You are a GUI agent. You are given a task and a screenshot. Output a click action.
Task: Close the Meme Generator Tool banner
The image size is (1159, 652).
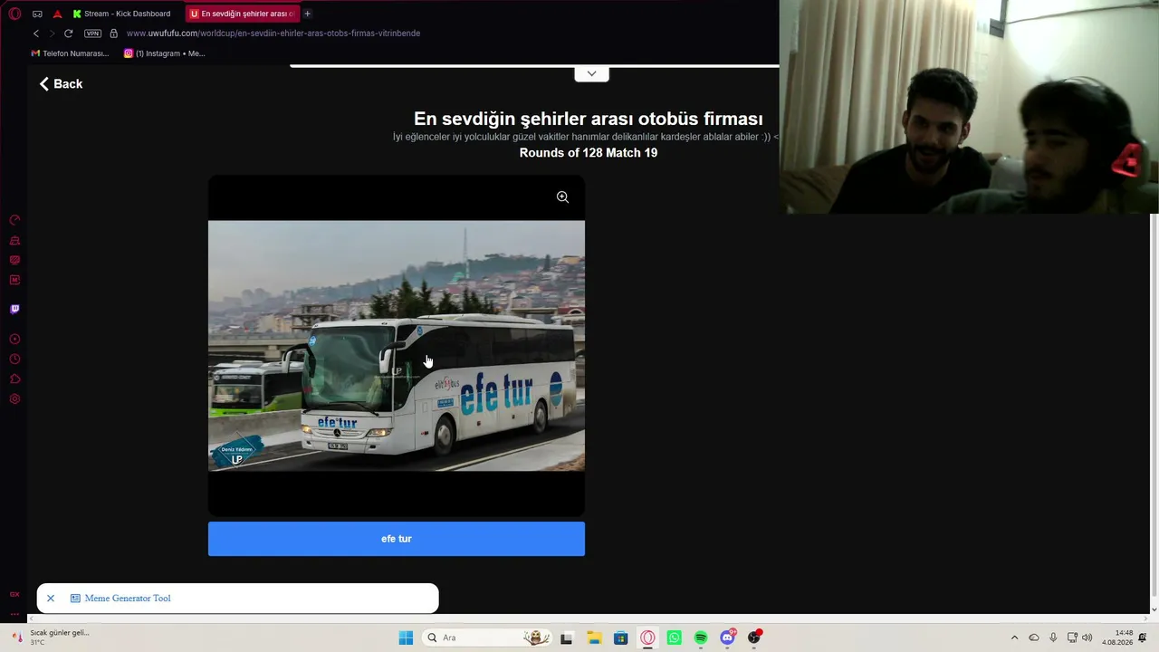click(51, 599)
